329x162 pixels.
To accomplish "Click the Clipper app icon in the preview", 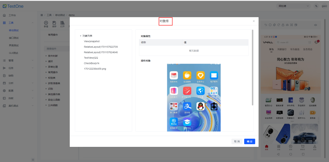I will tap(214, 106).
